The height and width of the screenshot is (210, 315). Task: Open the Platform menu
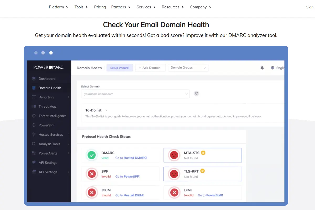click(x=59, y=7)
